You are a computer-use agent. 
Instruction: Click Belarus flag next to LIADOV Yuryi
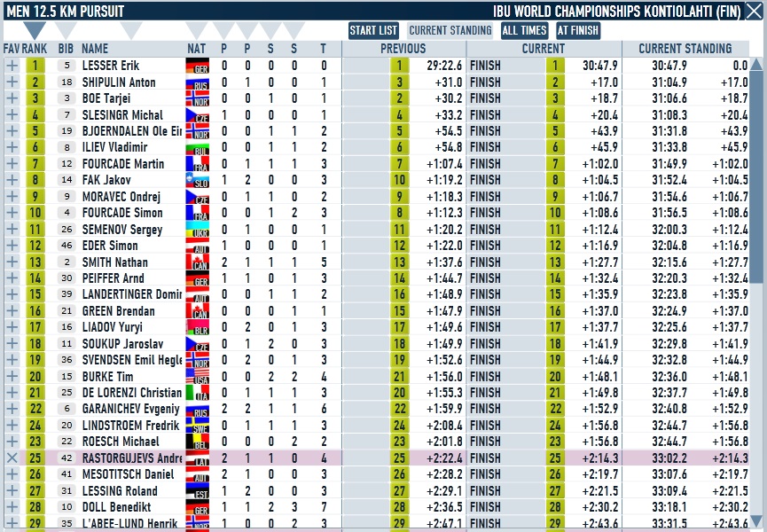coord(198,327)
